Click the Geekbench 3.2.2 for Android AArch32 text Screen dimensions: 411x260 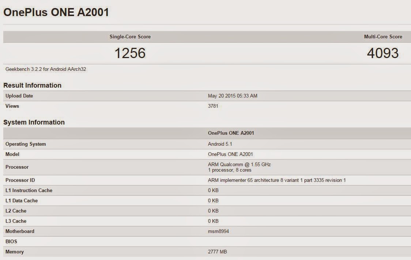click(46, 69)
